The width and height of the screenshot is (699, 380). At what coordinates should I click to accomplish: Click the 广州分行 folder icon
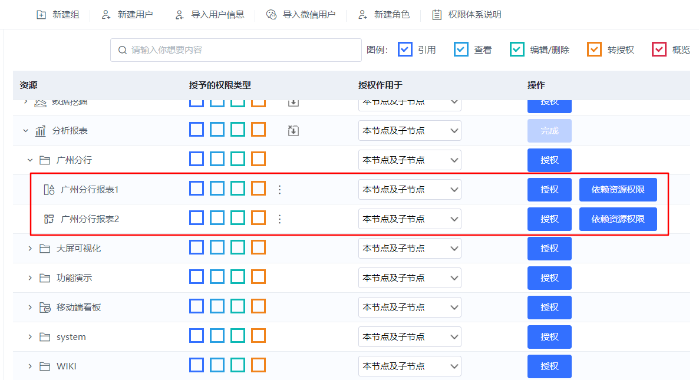(45, 160)
